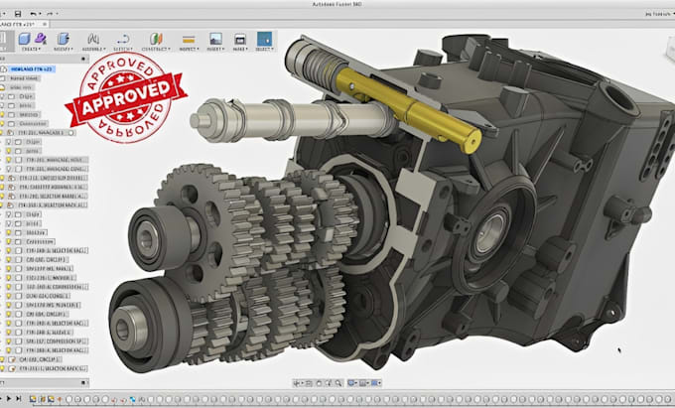
Task: Click the blue joint feature icon in timeline
Action: point(133,399)
